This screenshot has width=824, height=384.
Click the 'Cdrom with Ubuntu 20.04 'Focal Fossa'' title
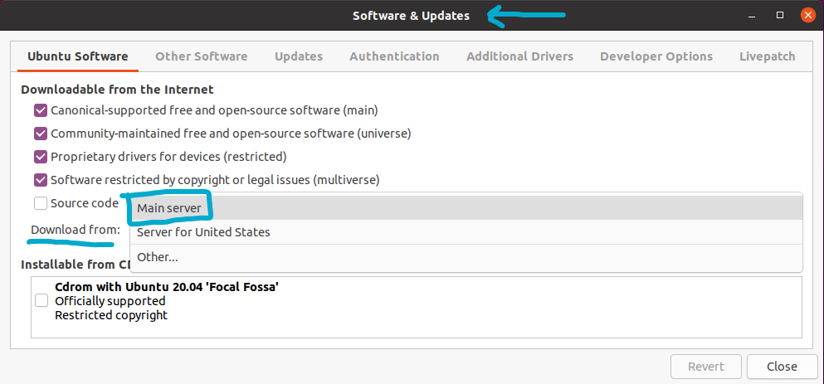pyautogui.click(x=167, y=287)
